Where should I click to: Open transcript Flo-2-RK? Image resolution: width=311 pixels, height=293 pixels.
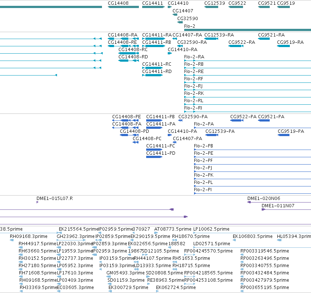coord(194,94)
